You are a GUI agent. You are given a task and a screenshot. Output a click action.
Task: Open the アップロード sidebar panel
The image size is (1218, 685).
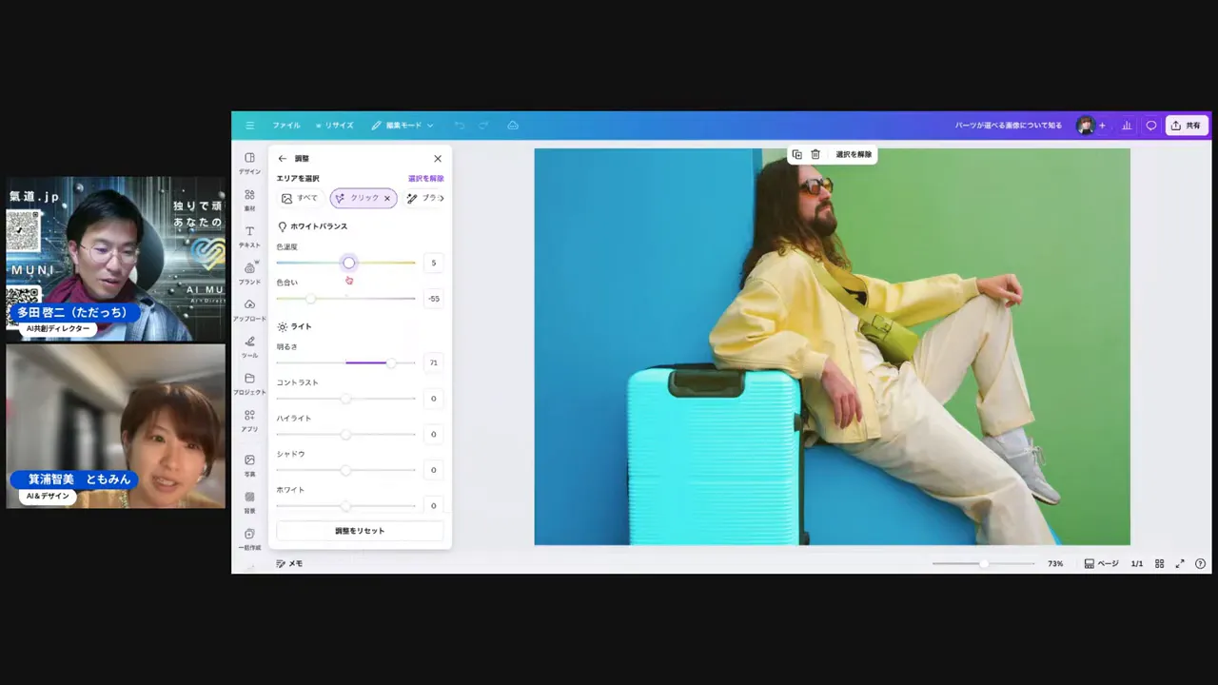click(x=249, y=310)
